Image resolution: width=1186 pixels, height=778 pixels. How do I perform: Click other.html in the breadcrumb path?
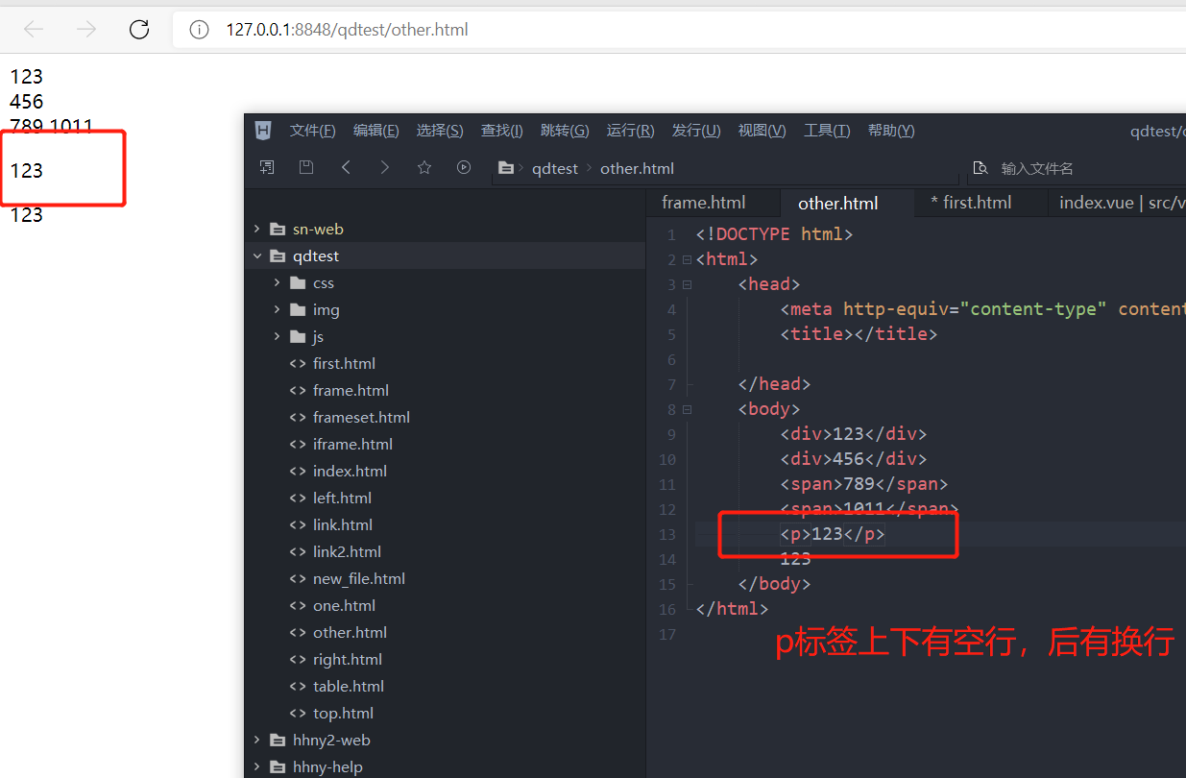[637, 168]
